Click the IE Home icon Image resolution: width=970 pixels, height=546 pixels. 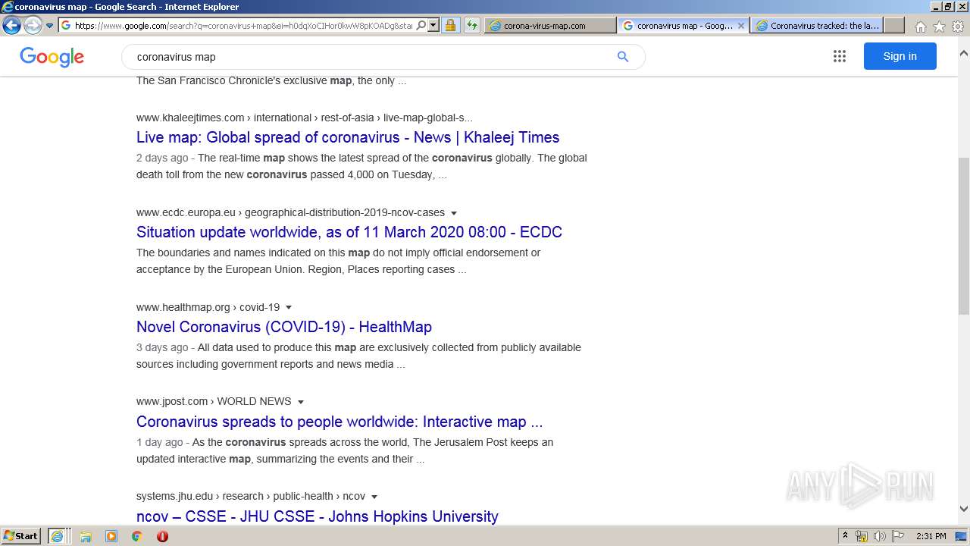(920, 27)
